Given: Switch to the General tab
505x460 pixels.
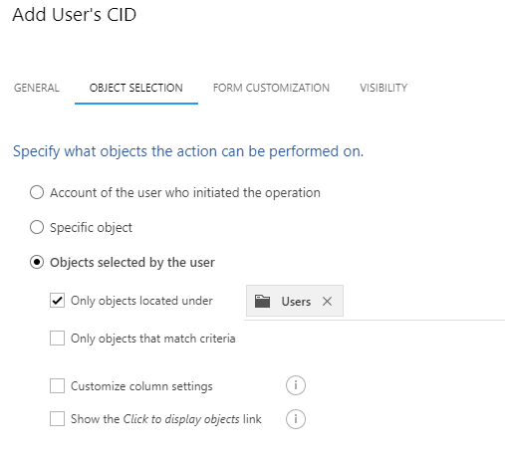Looking at the screenshot, I should click(37, 88).
